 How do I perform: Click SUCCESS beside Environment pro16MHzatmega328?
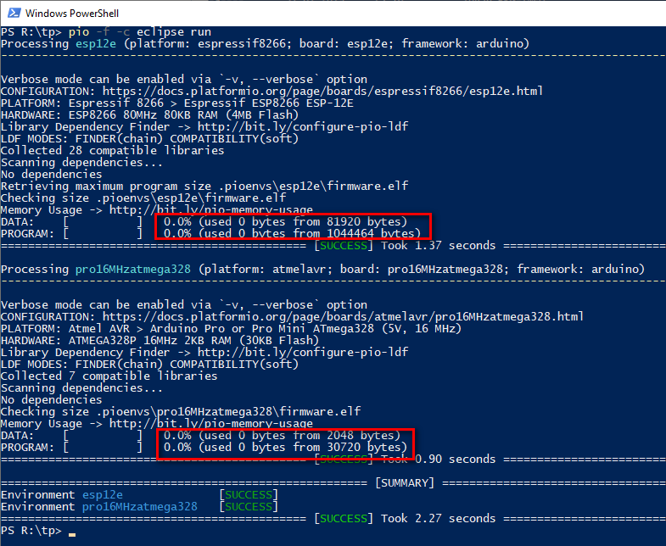[249, 507]
